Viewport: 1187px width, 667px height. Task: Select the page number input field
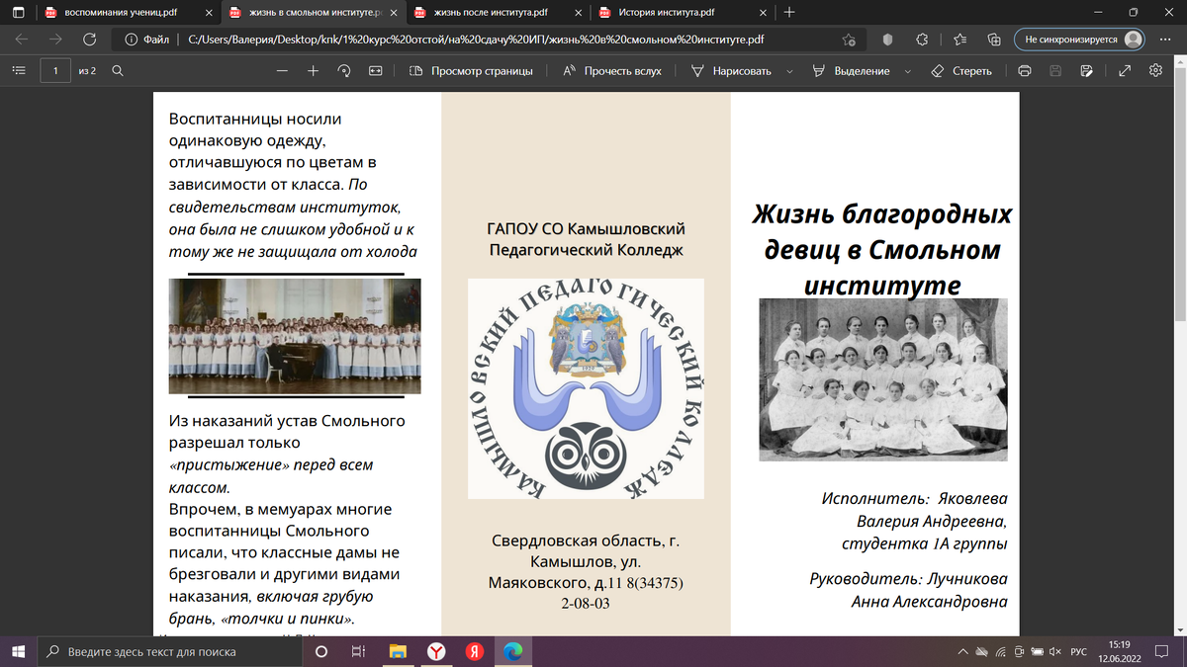coord(54,70)
